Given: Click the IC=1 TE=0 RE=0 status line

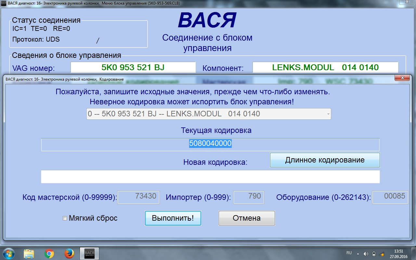Looking at the screenshot, I should 41,29.
